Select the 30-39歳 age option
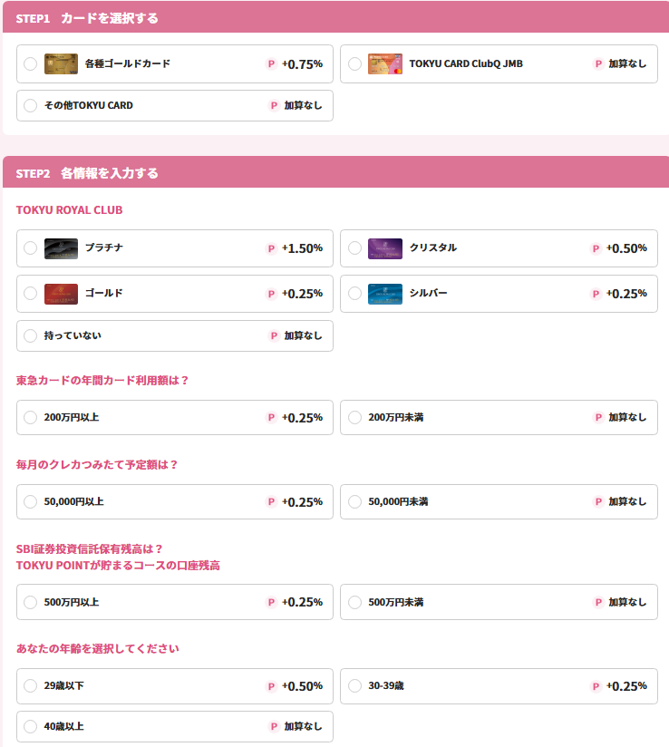669x747 pixels. coord(499,686)
